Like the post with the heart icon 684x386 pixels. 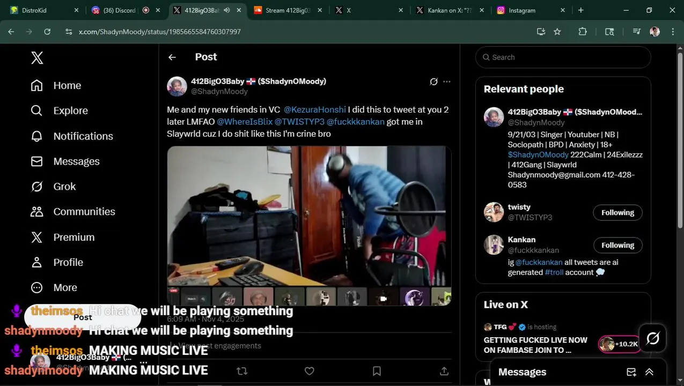pyautogui.click(x=310, y=371)
